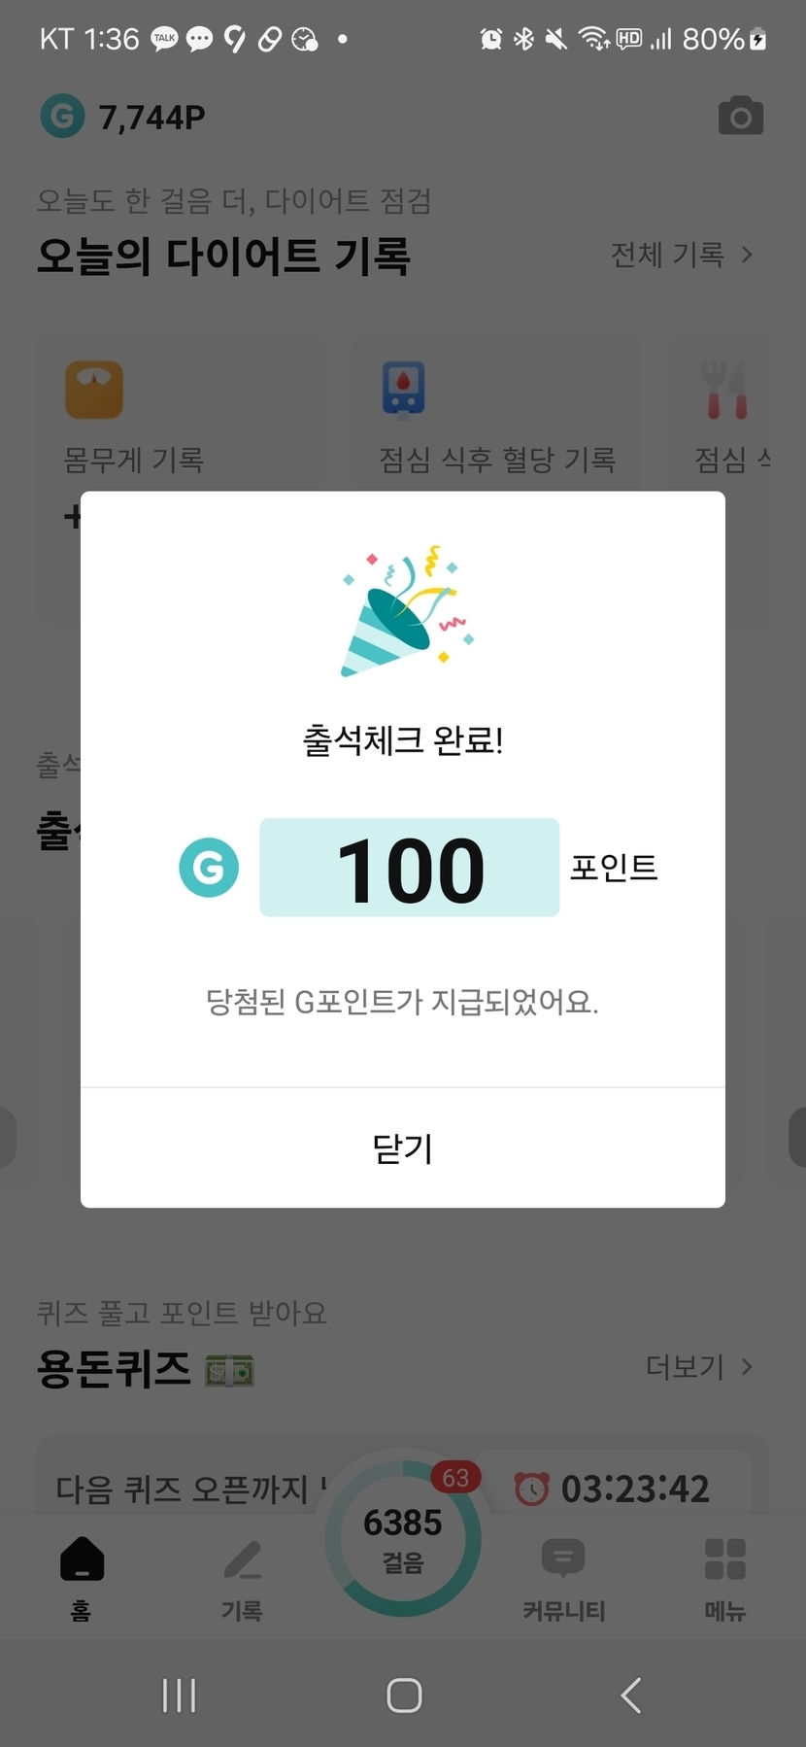Tap the 닫기 button in the popup
This screenshot has height=1747, width=806.
click(402, 1148)
